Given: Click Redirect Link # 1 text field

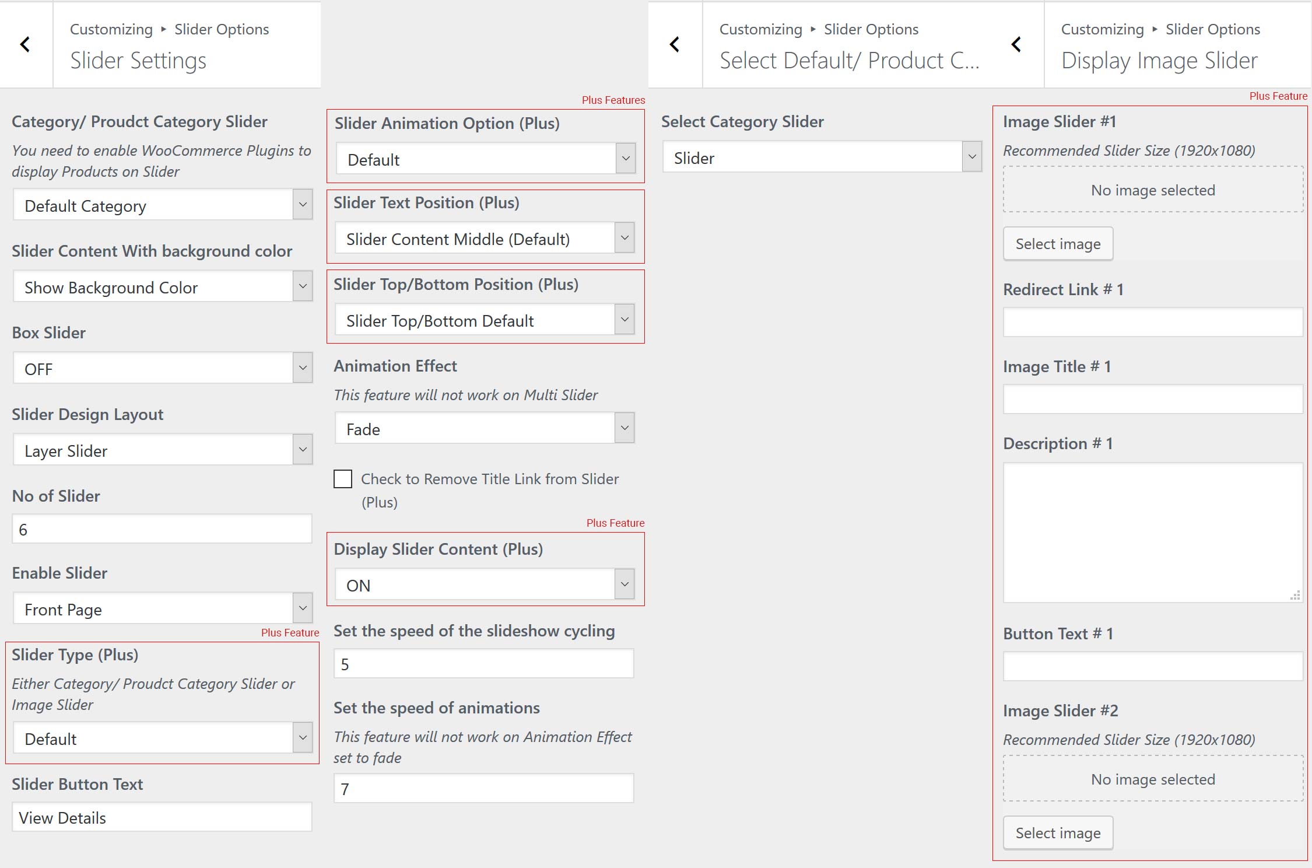Looking at the screenshot, I should coord(1152,322).
